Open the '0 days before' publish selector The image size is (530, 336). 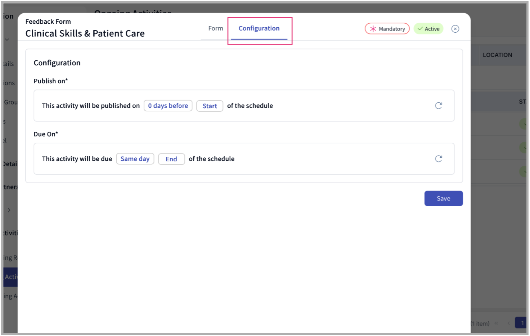coord(168,106)
